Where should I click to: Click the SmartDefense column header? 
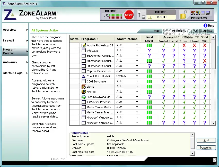click(x=127, y=39)
